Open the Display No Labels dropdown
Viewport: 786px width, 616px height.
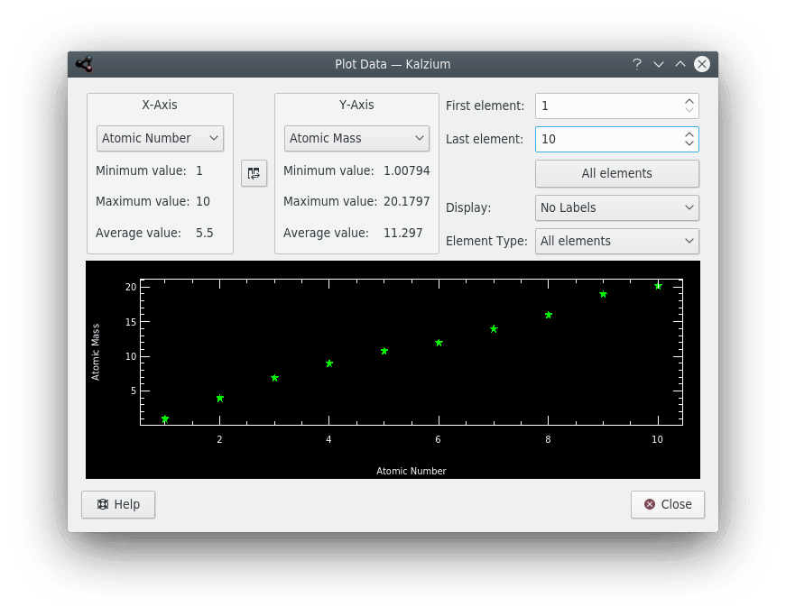point(616,207)
